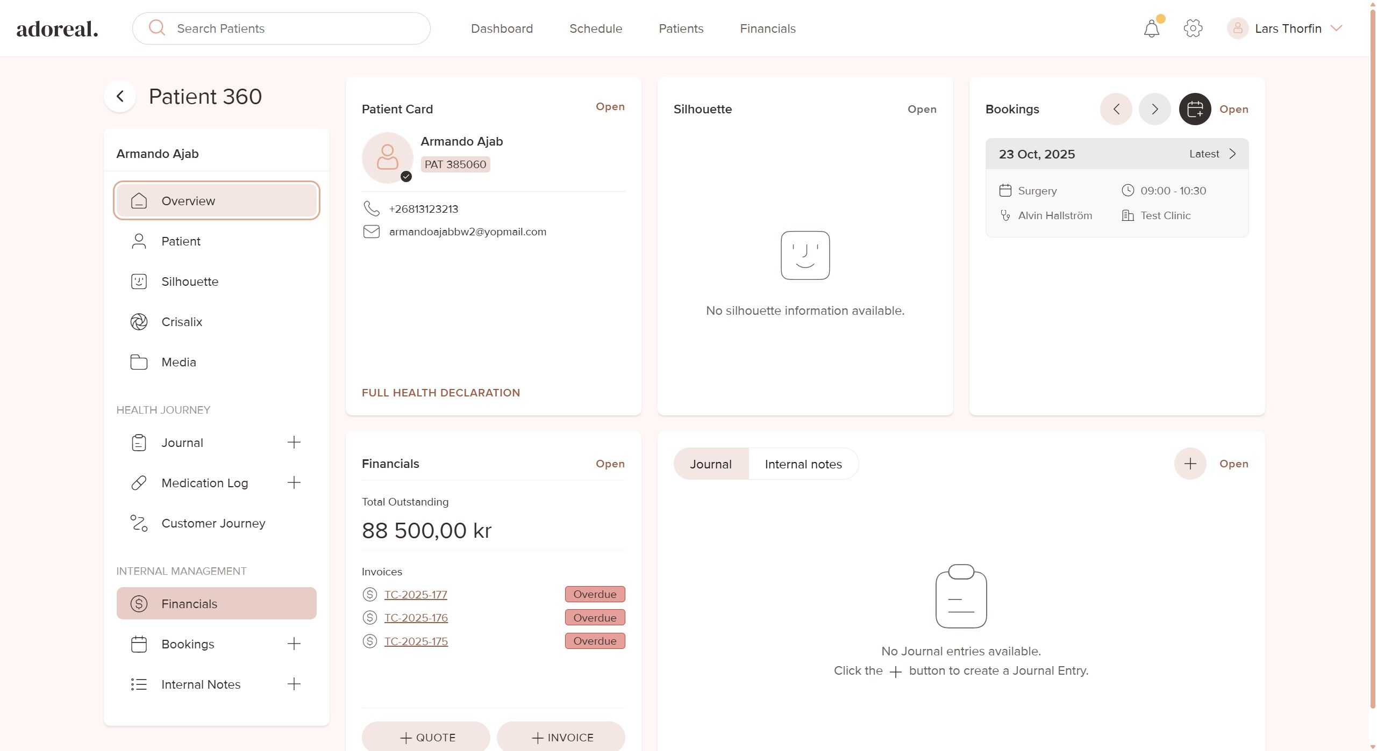The width and height of the screenshot is (1377, 751).
Task: Expand Lars Thorfin user menu
Action: pos(1337,28)
